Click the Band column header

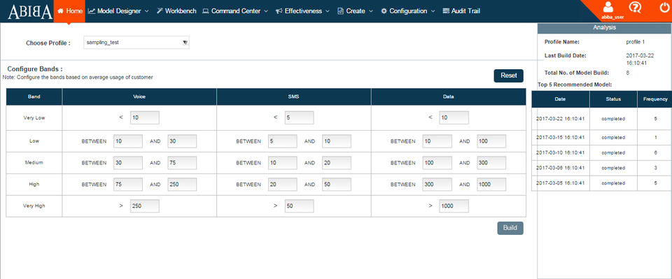[x=34, y=96]
